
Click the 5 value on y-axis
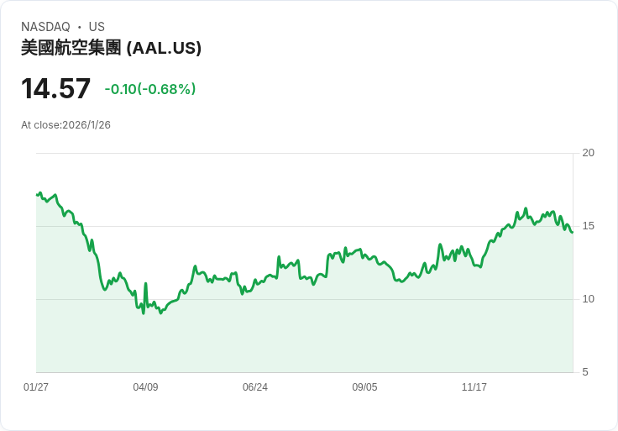[x=585, y=372]
